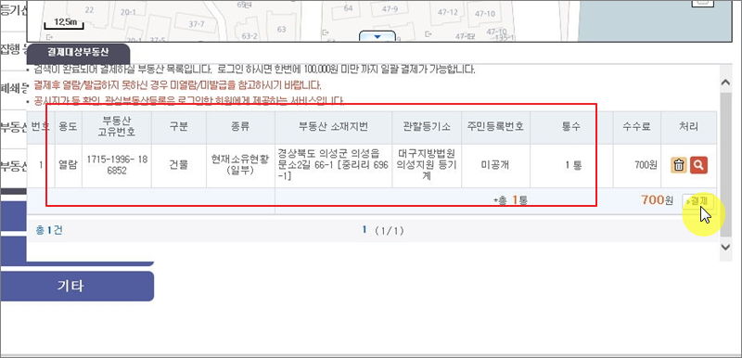This screenshot has height=358, width=742.
Task: Open details with the red magnifier icon
Action: 699,165
